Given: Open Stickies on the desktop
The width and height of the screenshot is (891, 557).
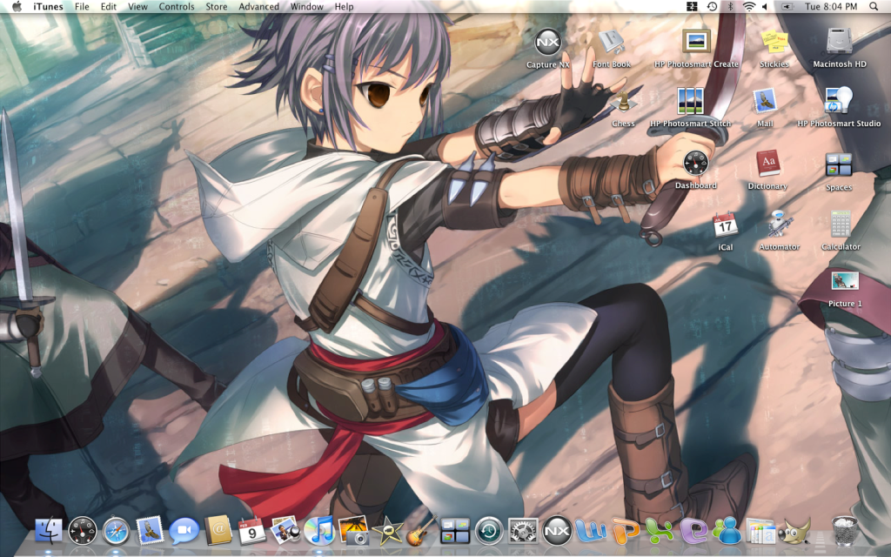Looking at the screenshot, I should pyautogui.click(x=774, y=43).
